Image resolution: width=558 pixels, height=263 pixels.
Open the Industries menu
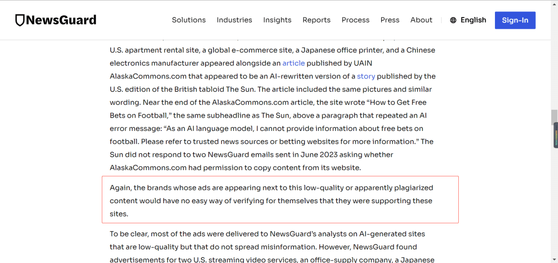click(x=235, y=20)
